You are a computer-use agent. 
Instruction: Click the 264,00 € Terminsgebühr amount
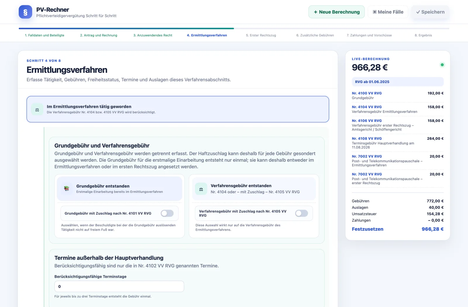435,139
